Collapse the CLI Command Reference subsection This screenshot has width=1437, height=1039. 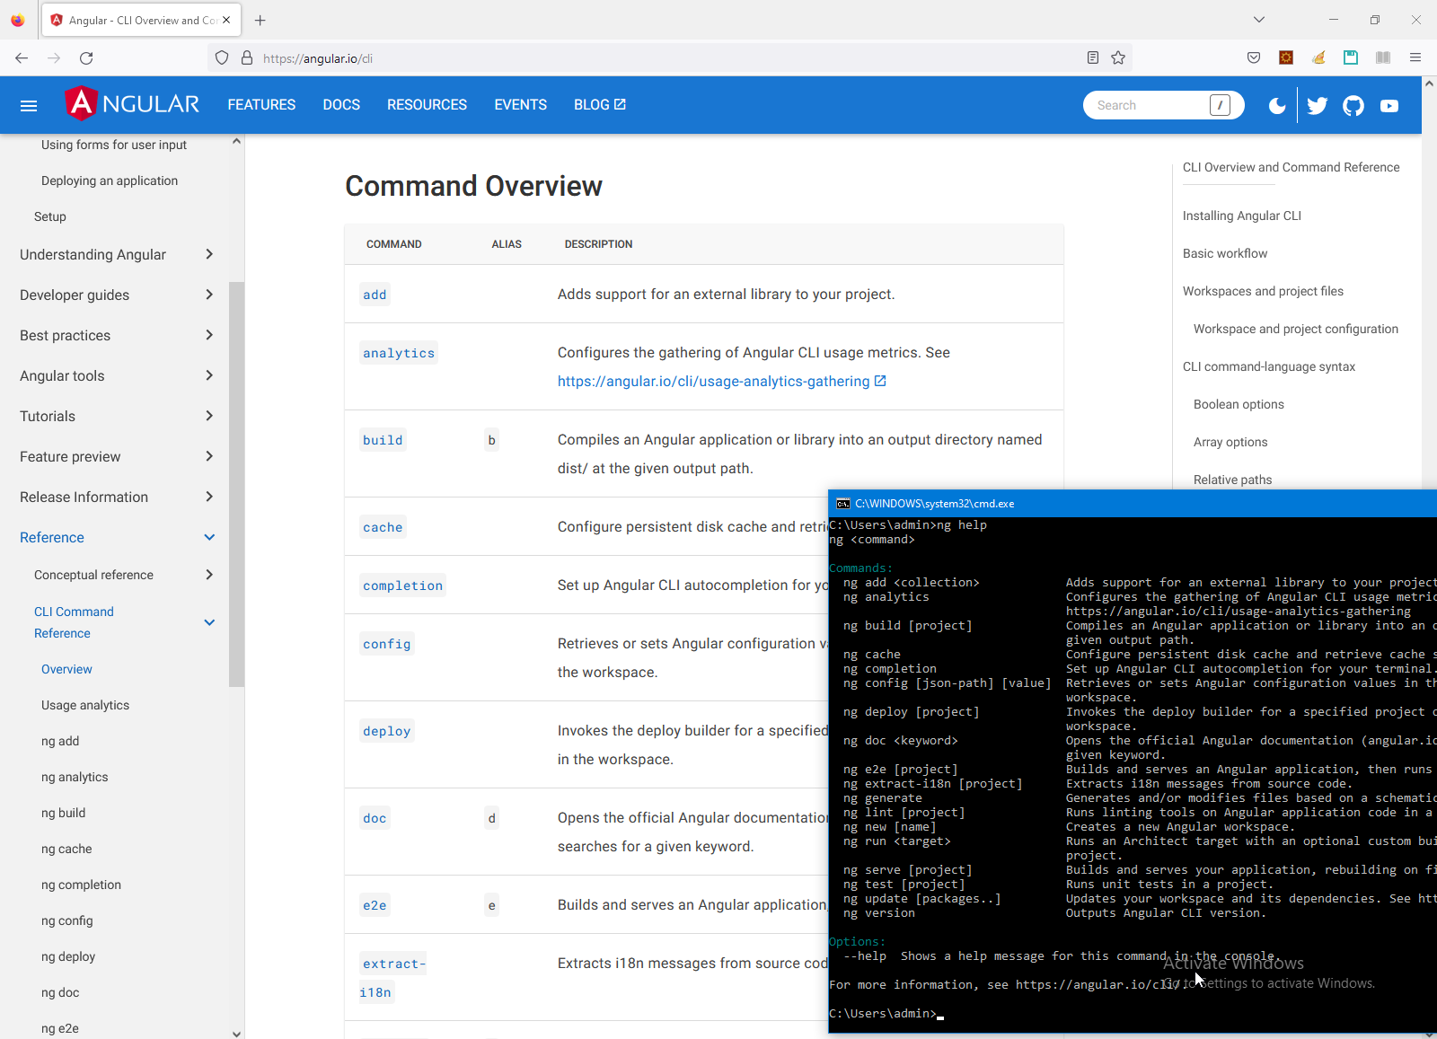click(x=124, y=622)
